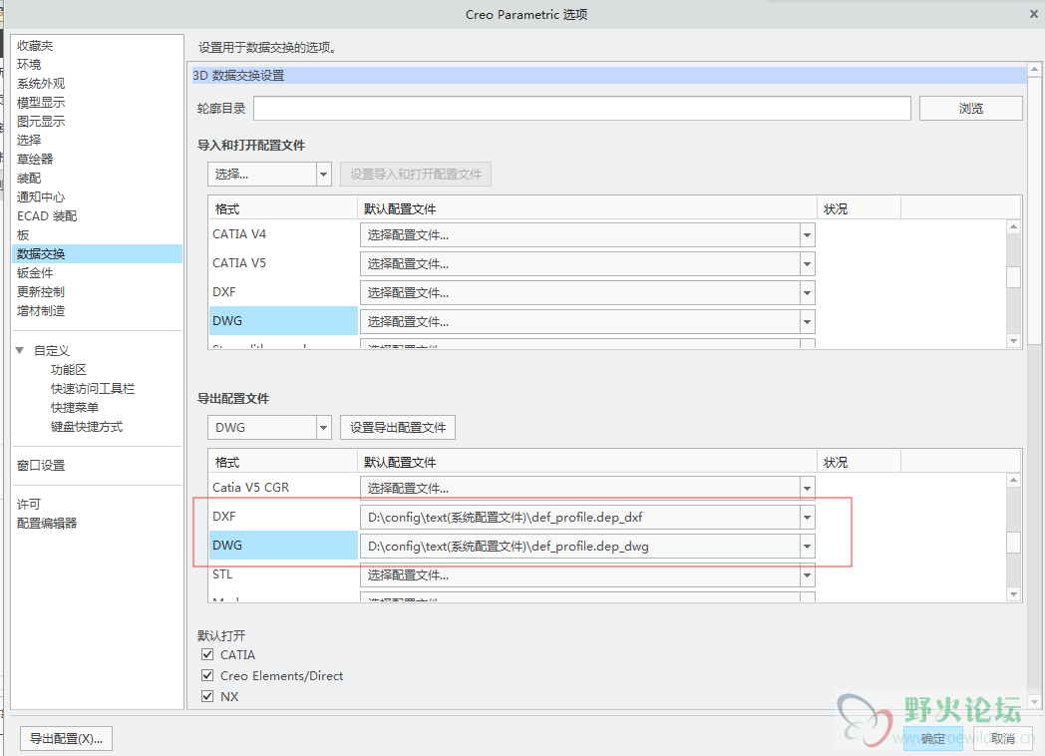This screenshot has width=1045, height=756.
Task: Click the 状况 header in the import table
Action: click(x=860, y=208)
